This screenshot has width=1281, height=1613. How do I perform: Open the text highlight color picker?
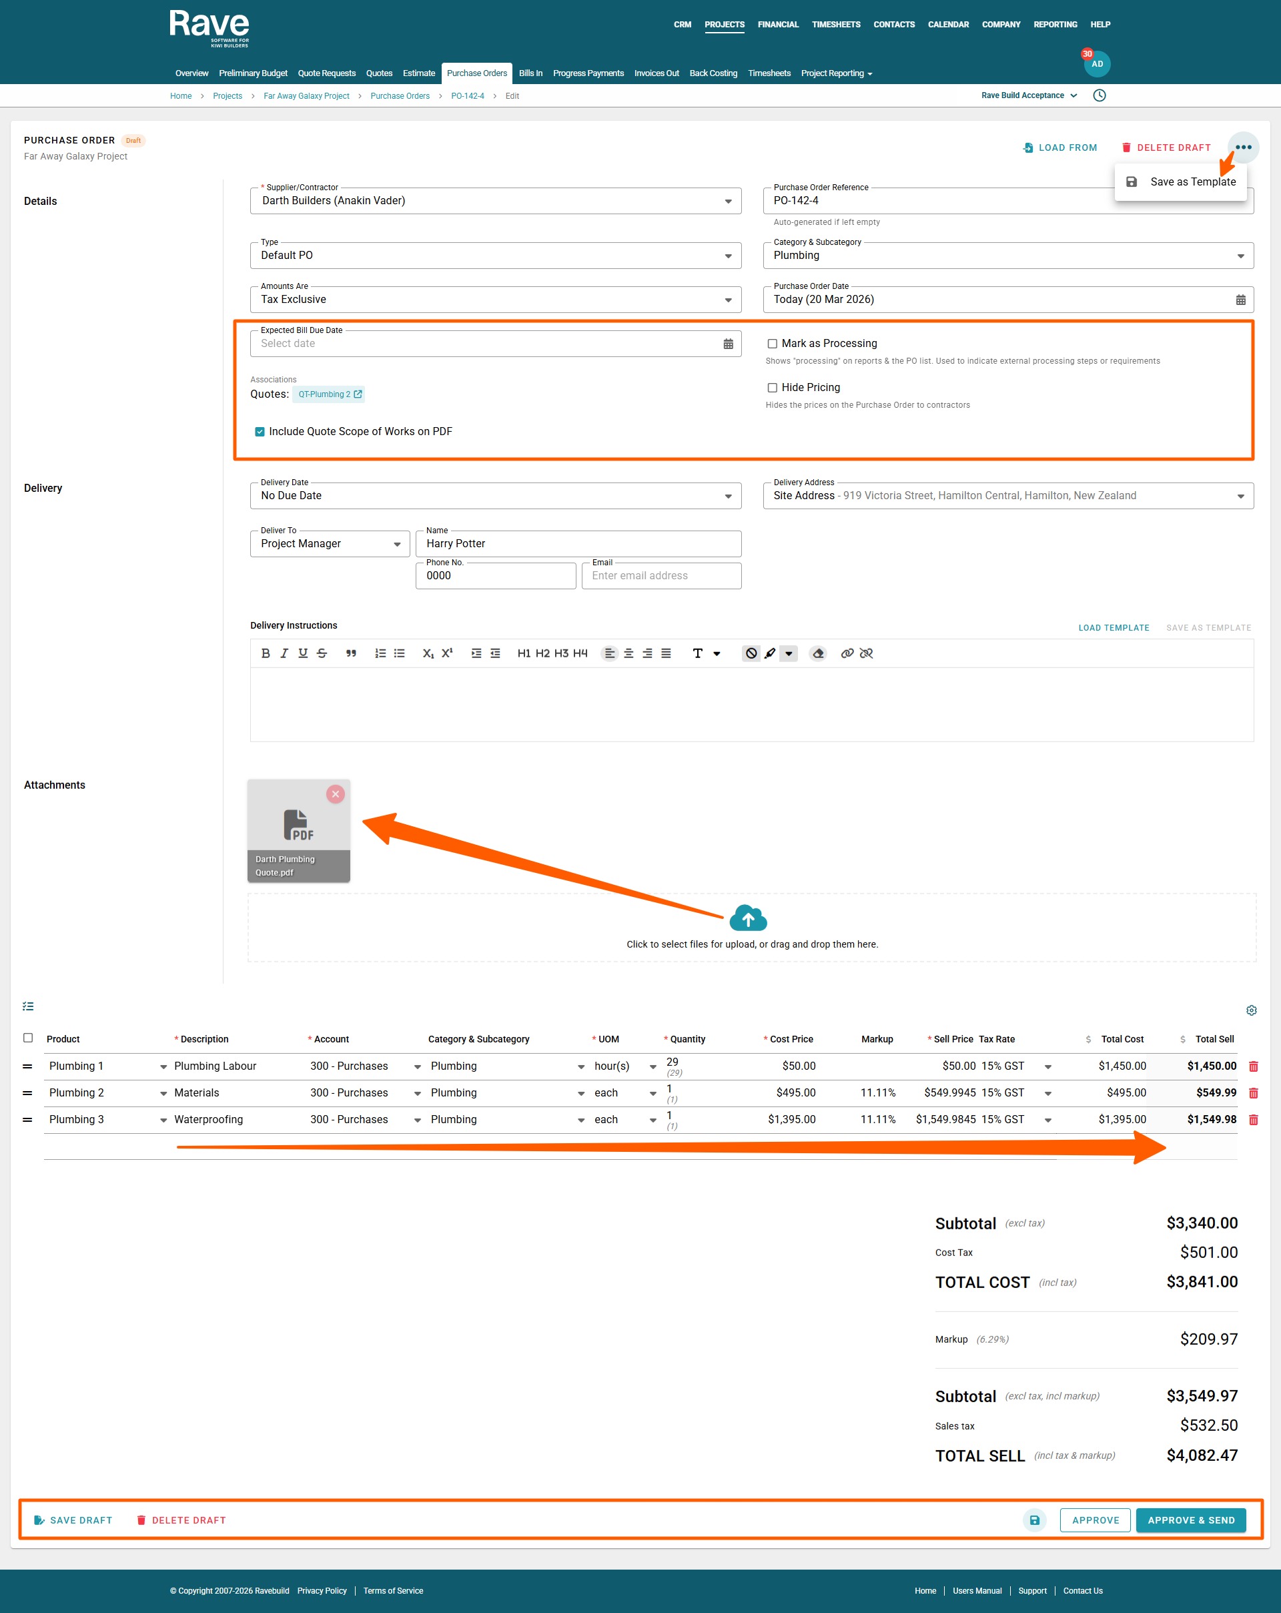788,653
